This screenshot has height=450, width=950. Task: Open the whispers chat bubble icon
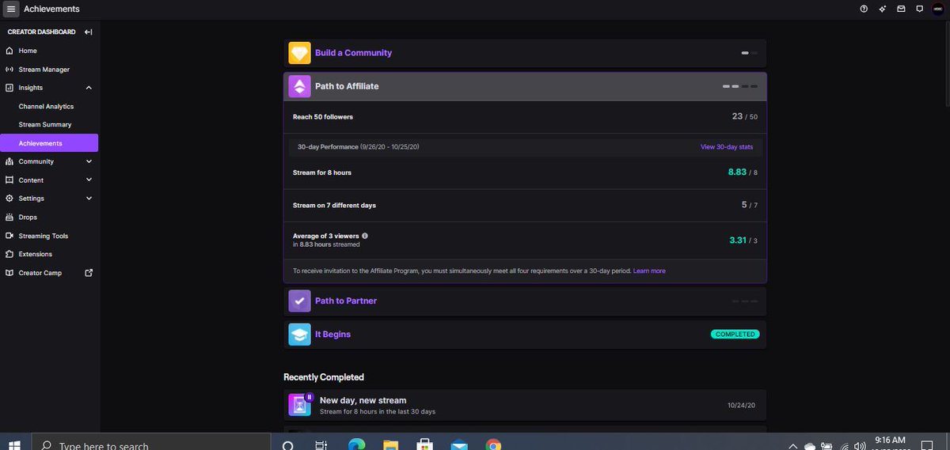tap(919, 9)
